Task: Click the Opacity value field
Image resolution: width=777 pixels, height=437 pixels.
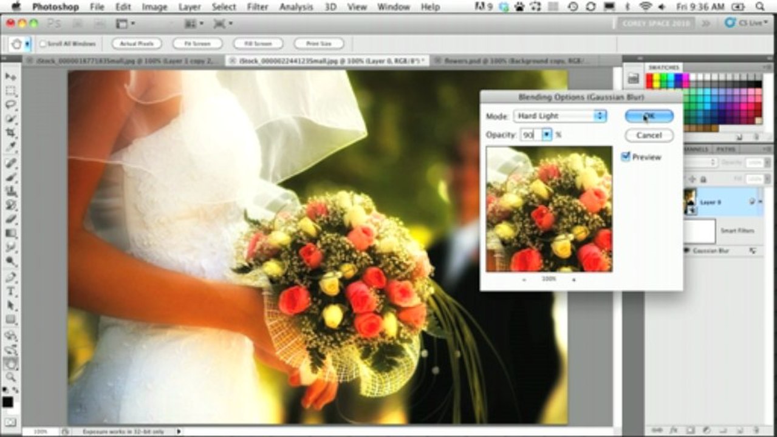Action: 530,135
